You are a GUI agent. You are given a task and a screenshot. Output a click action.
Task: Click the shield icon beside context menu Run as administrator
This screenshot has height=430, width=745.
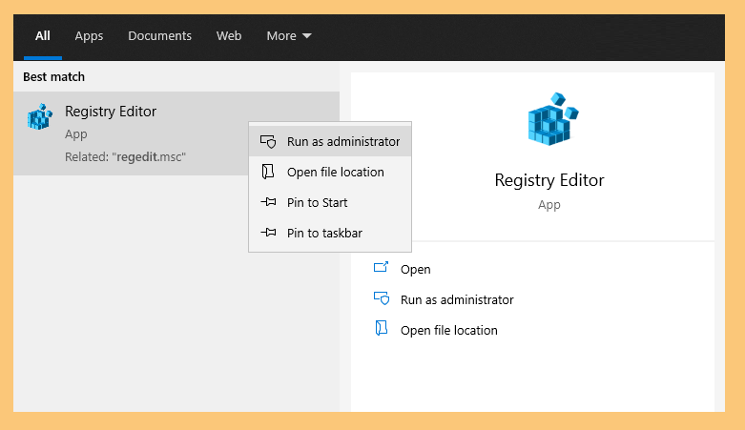(268, 142)
